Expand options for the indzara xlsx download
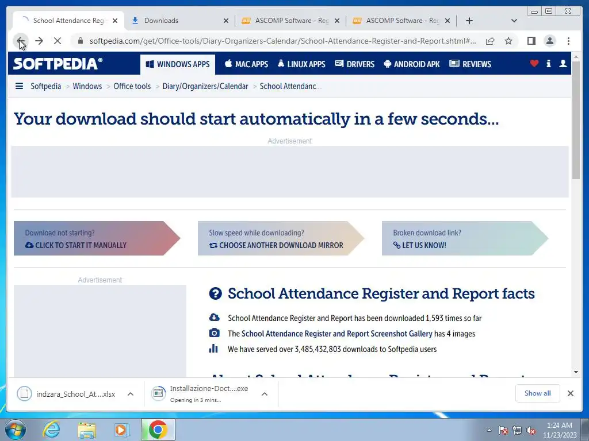Viewport: 589px width, 441px height. coord(131,394)
